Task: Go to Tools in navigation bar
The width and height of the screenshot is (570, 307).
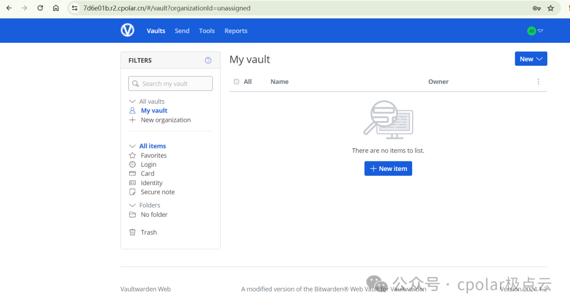Action: coord(207,31)
